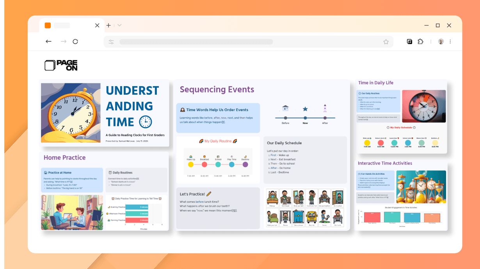
Task: Bookmark page with the star icon
Action: (386, 42)
